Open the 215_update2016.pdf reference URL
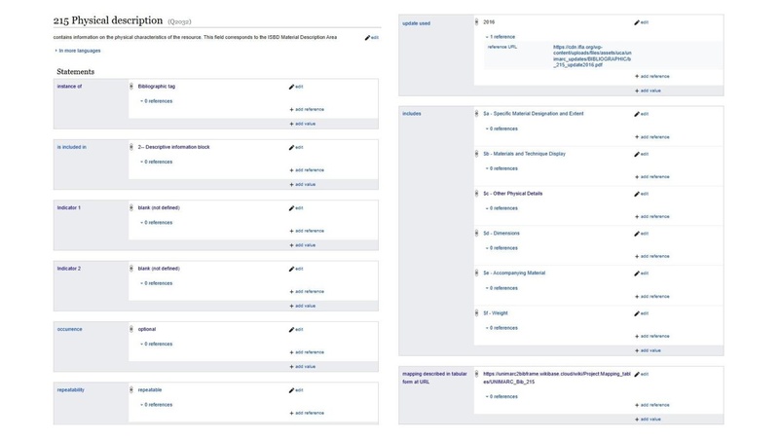 point(592,55)
